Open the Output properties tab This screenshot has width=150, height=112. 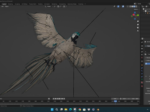click(142, 49)
